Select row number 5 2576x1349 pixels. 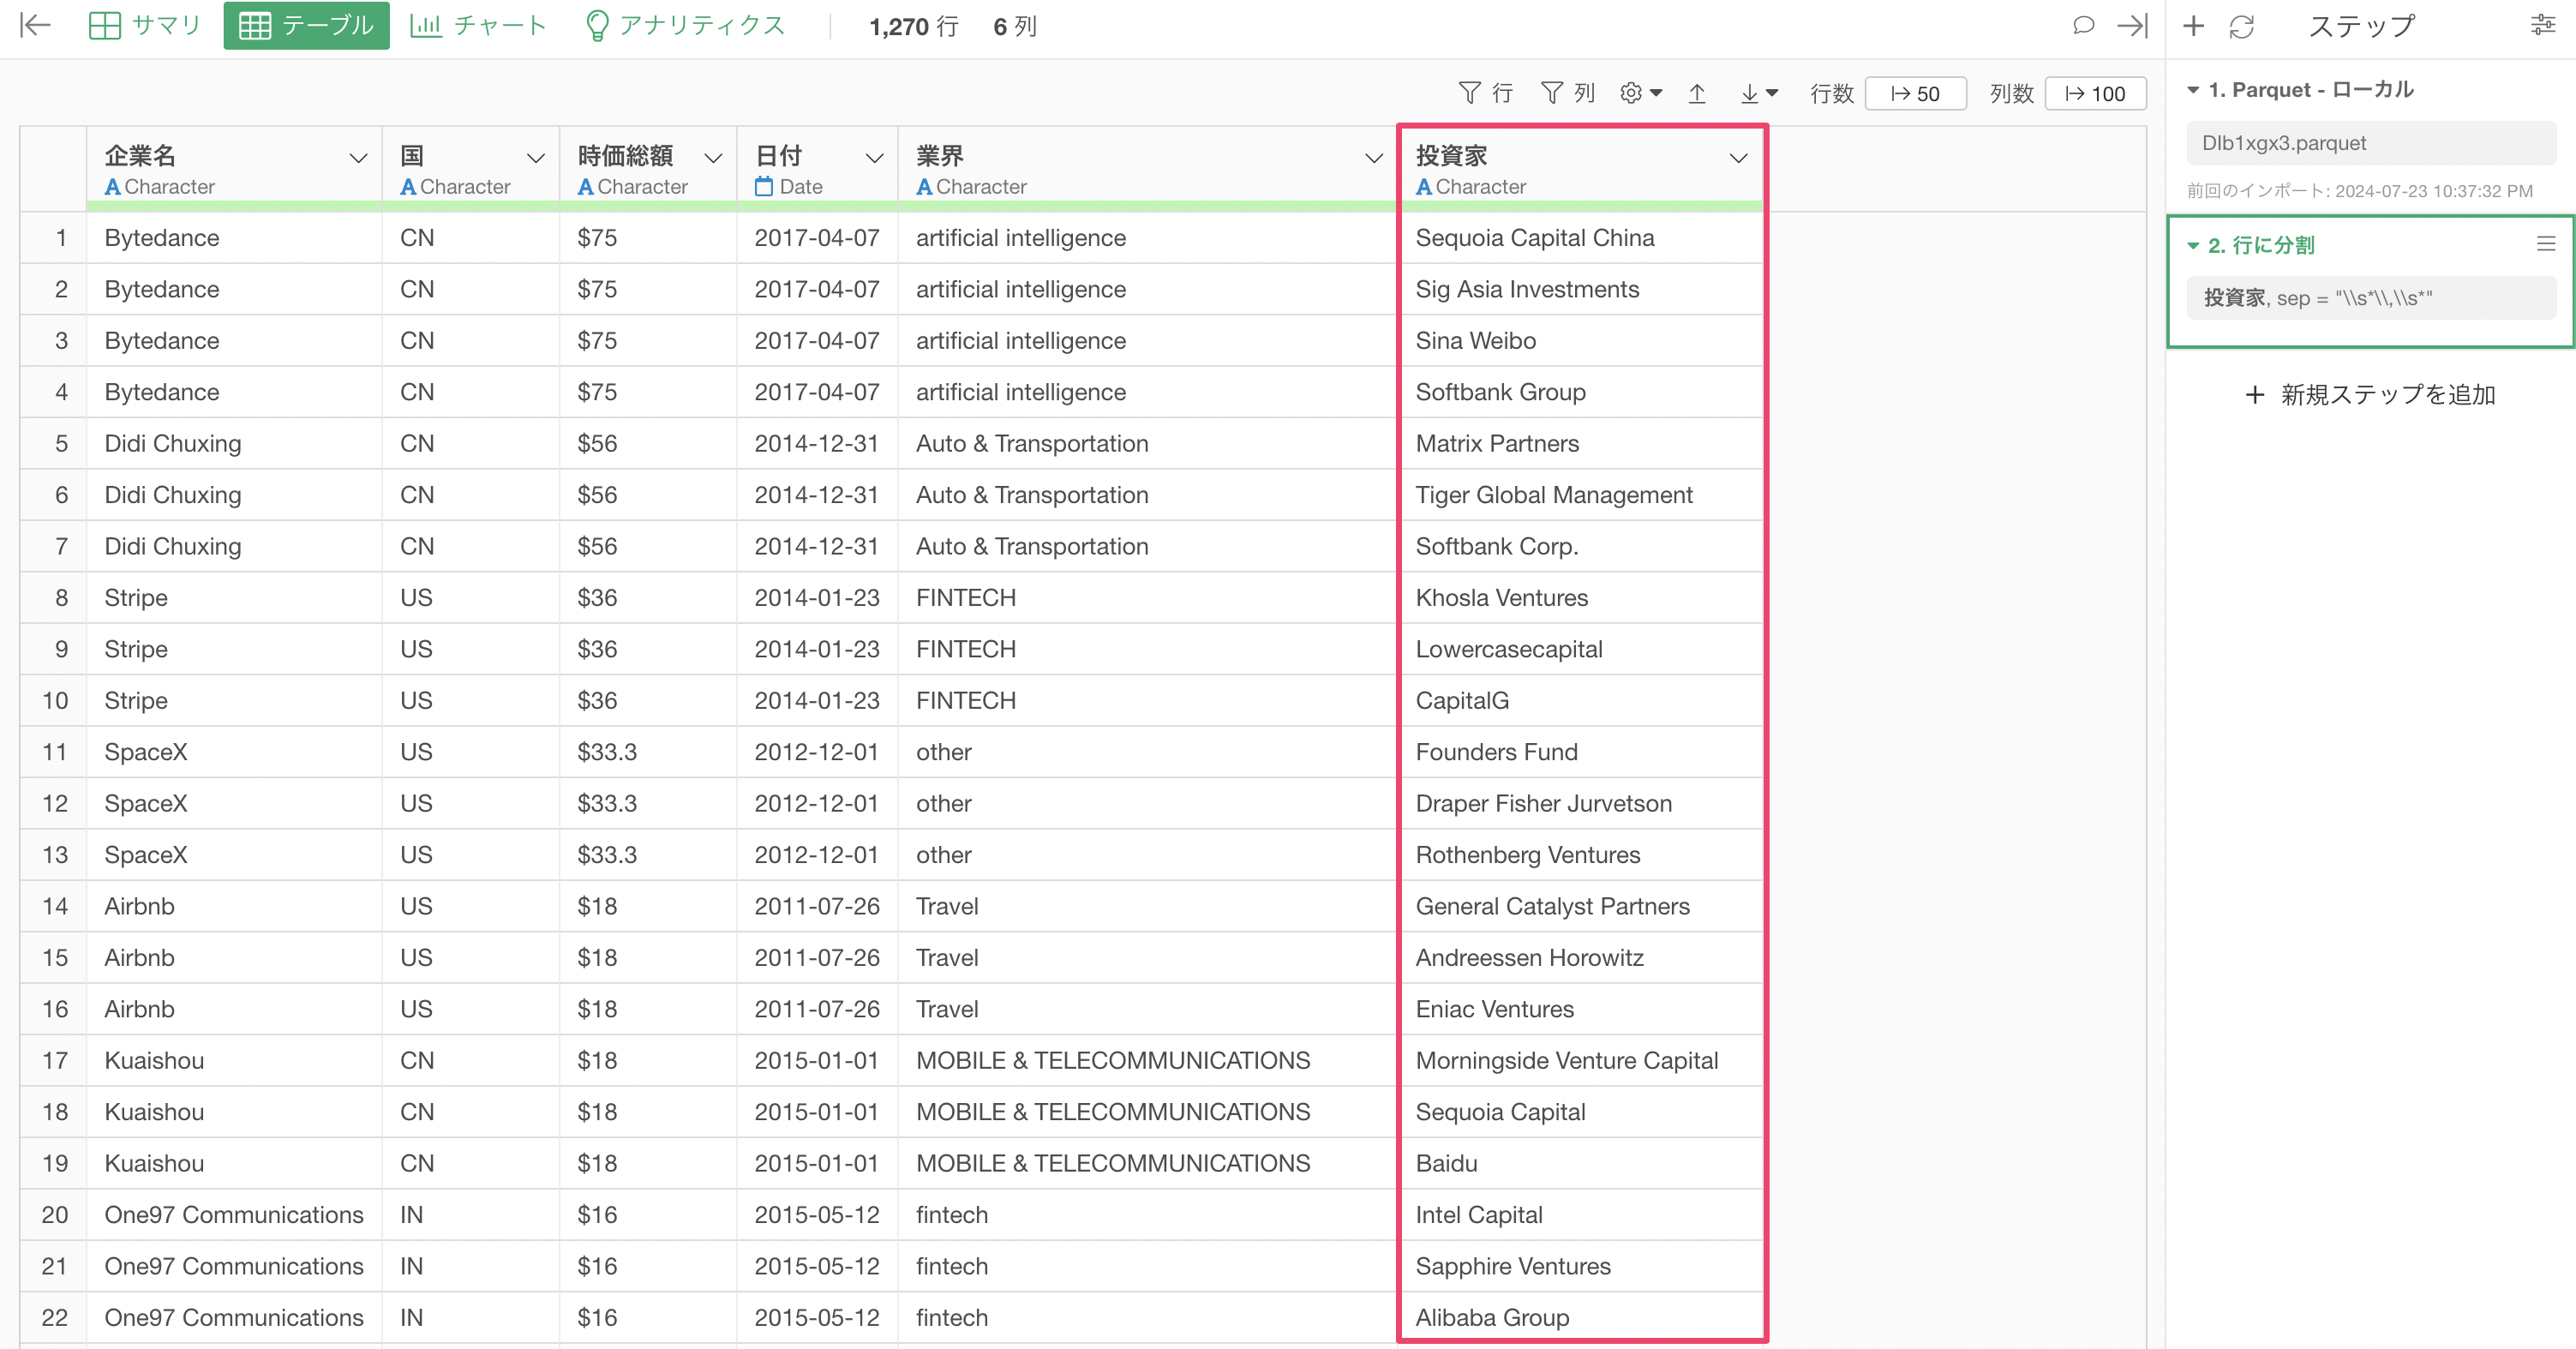point(54,444)
